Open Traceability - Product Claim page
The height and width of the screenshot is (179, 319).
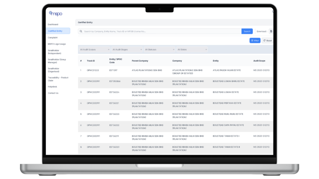click(58, 79)
